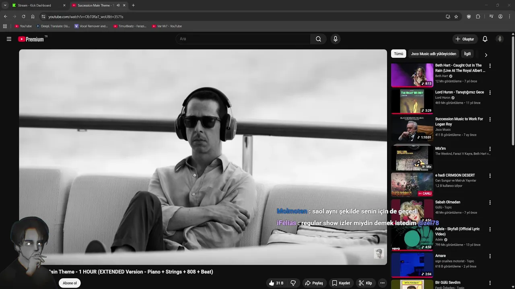Open the DeepL Translate bookmark
515x289 pixels.
(x=53, y=26)
